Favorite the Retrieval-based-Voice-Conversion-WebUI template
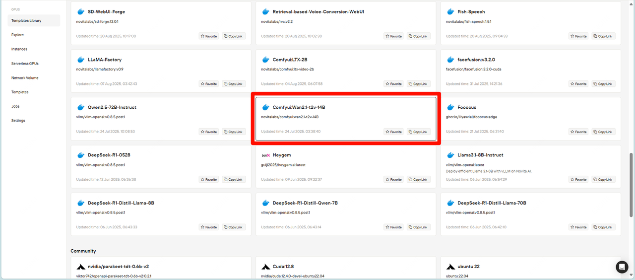The width and height of the screenshot is (635, 280). pyautogui.click(x=393, y=36)
